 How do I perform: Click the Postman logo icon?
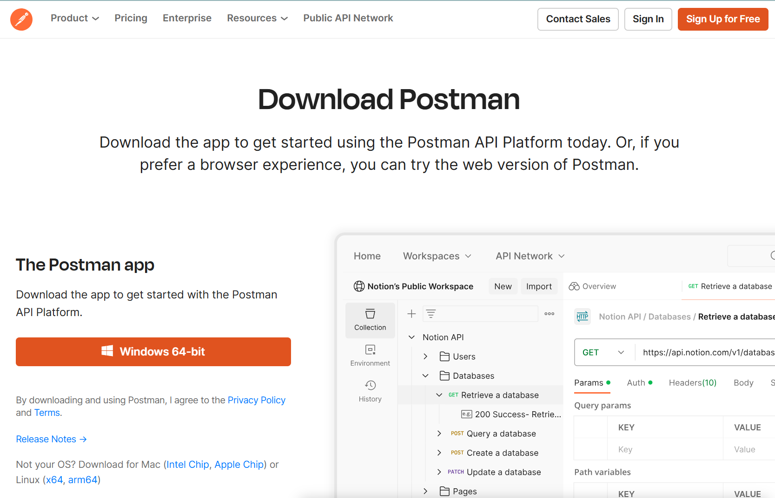pyautogui.click(x=21, y=19)
